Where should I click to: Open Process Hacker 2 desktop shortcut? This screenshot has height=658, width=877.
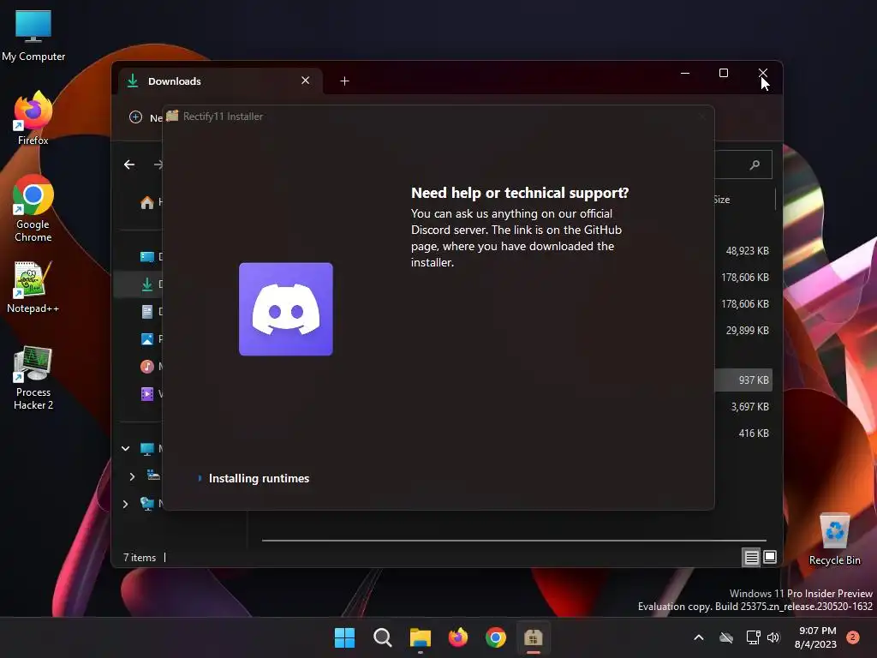click(33, 378)
